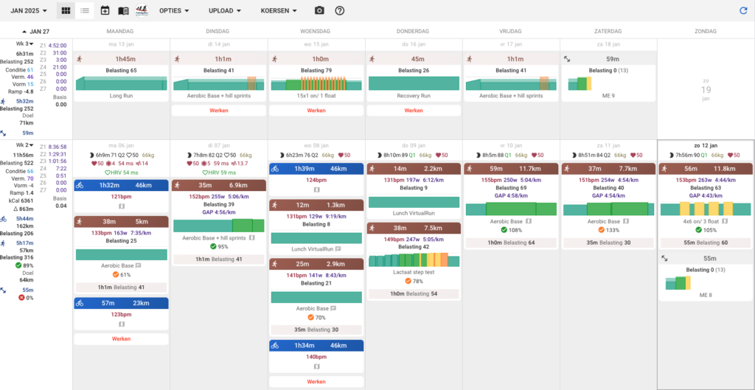The image size is (755, 390).
Task: Open the KOERSEN menu
Action: click(279, 11)
